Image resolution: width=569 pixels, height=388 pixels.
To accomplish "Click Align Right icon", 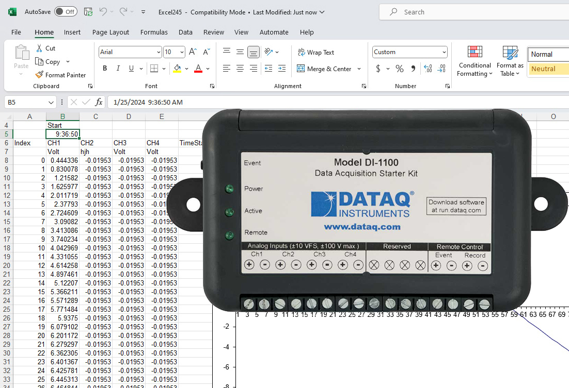I will pos(254,69).
